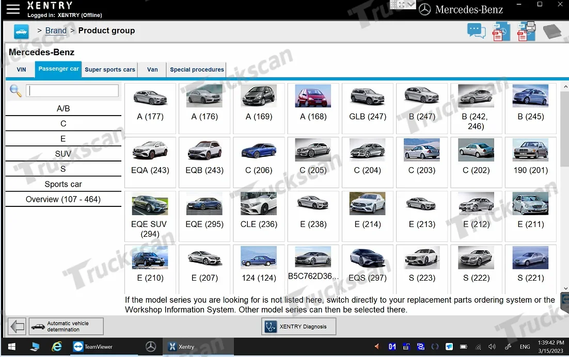Click the back arrow button at bottom left
Viewport: 569px width, 357px height.
[x=17, y=327]
